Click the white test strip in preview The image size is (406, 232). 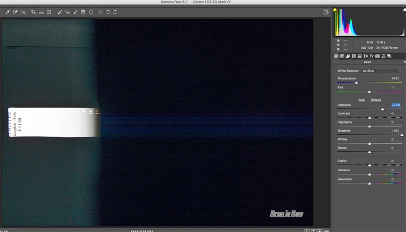54,122
